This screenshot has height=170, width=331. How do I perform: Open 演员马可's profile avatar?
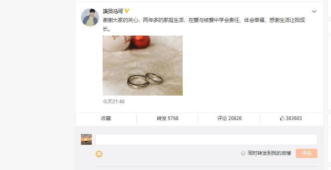pos(90,17)
